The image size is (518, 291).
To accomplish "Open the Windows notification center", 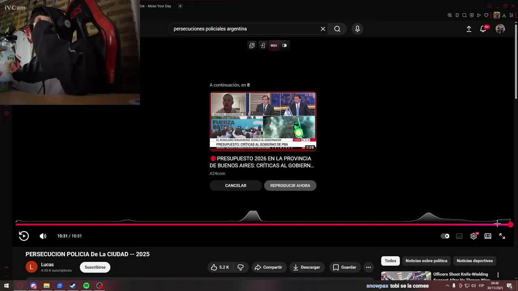I will point(510,286).
